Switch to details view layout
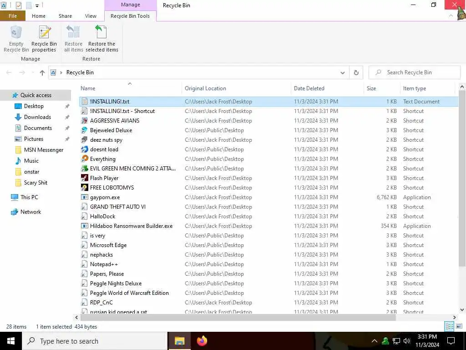The height and width of the screenshot is (350, 466). (449, 326)
